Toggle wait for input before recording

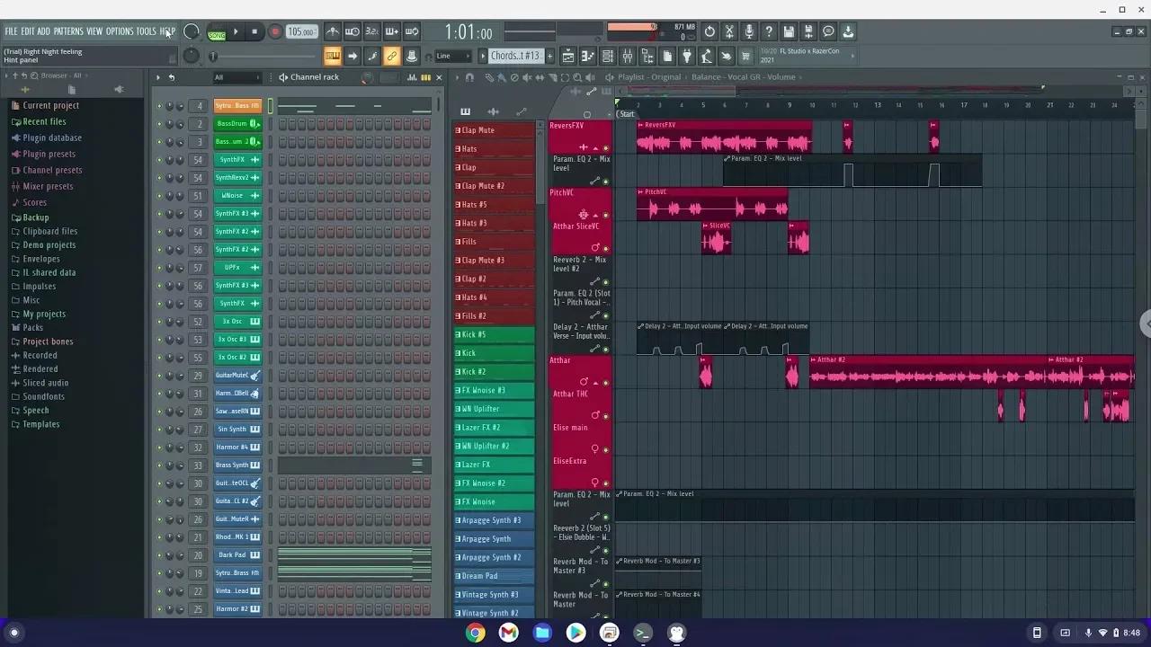[352, 31]
